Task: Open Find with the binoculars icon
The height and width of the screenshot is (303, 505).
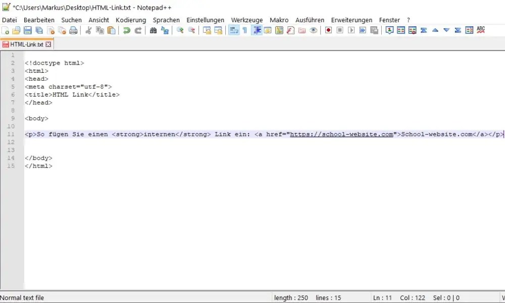Action: coord(154,30)
